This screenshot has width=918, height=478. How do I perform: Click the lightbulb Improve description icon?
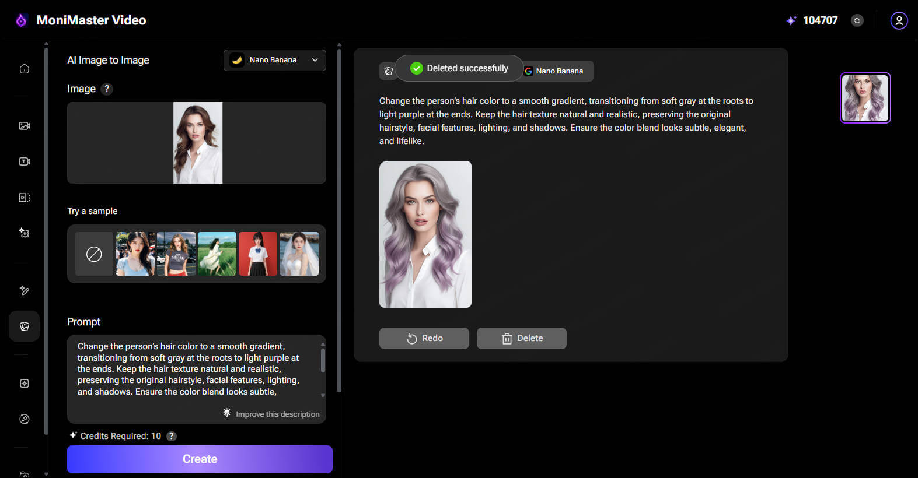pyautogui.click(x=227, y=413)
